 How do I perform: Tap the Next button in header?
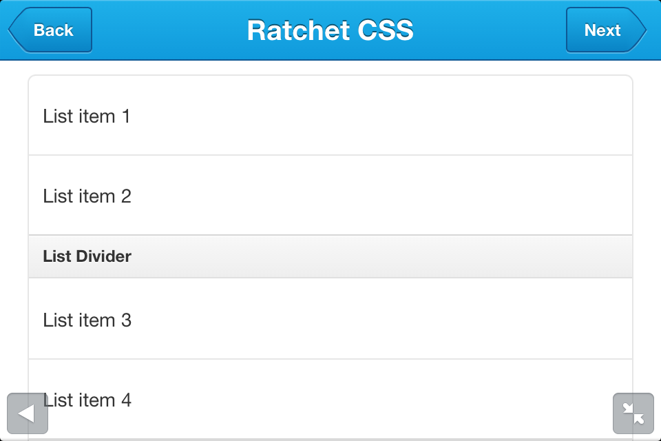point(605,30)
